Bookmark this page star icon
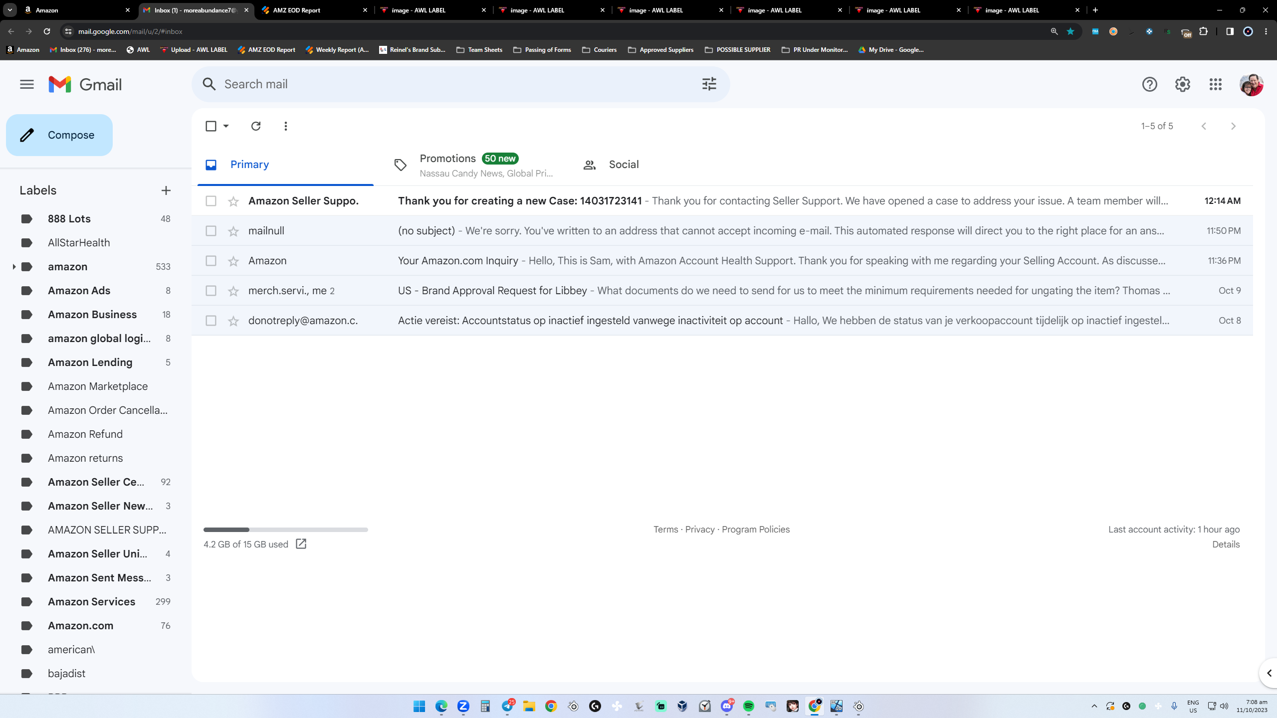The image size is (1277, 718). point(1070,31)
